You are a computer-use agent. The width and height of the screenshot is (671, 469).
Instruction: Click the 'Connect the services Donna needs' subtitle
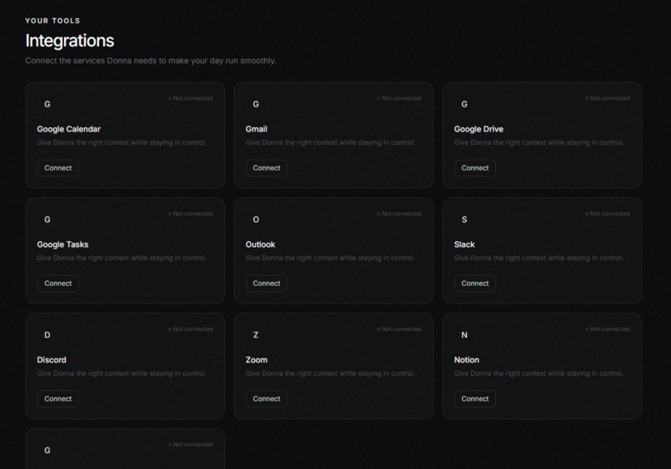pyautogui.click(x=151, y=61)
